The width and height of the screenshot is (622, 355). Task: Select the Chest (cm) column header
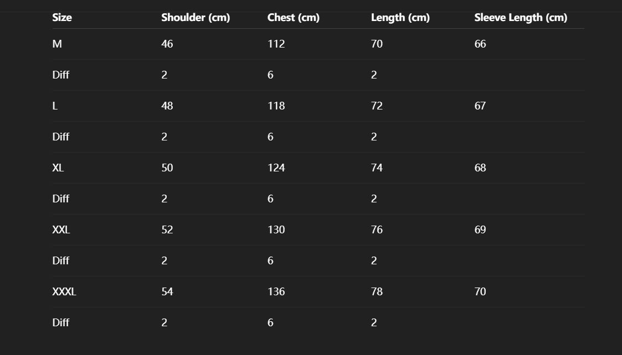pos(294,18)
